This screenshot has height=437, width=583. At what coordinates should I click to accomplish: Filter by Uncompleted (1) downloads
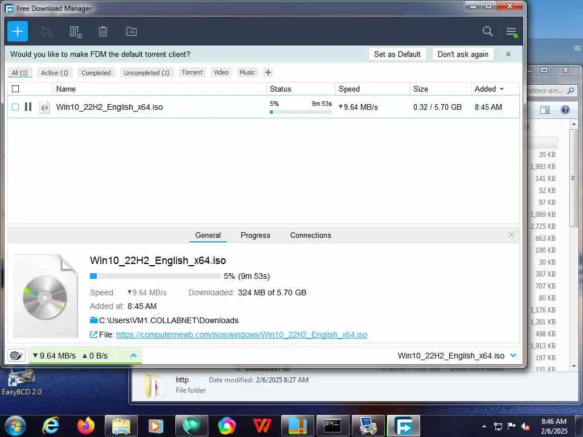coord(146,73)
